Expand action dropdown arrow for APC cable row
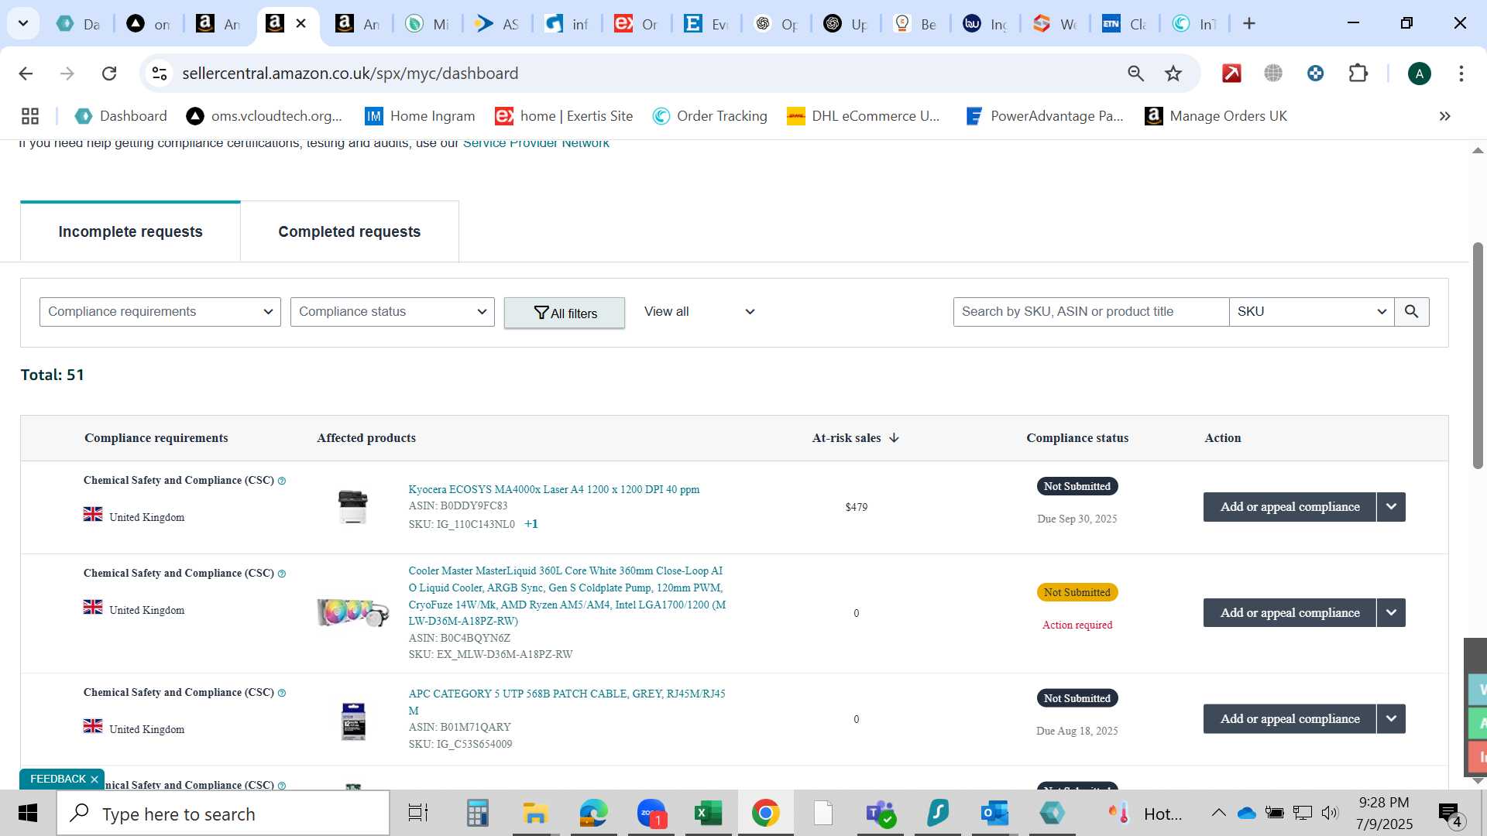 click(1391, 719)
